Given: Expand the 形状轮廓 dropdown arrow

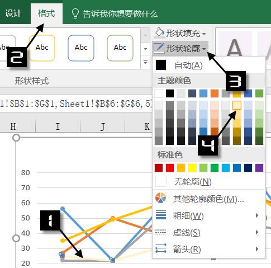Looking at the screenshot, I should 204,49.
